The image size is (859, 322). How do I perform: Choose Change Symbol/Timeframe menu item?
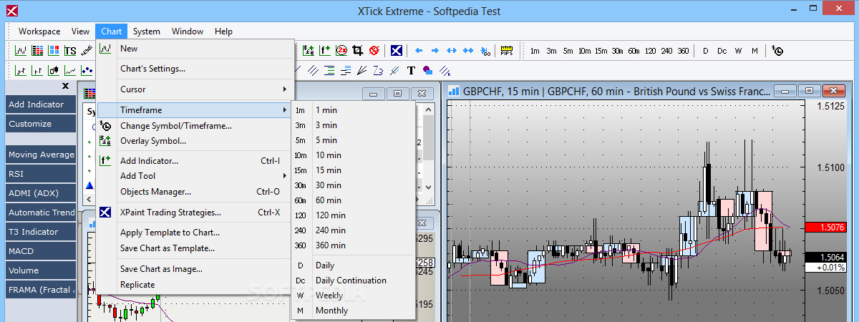[195, 126]
